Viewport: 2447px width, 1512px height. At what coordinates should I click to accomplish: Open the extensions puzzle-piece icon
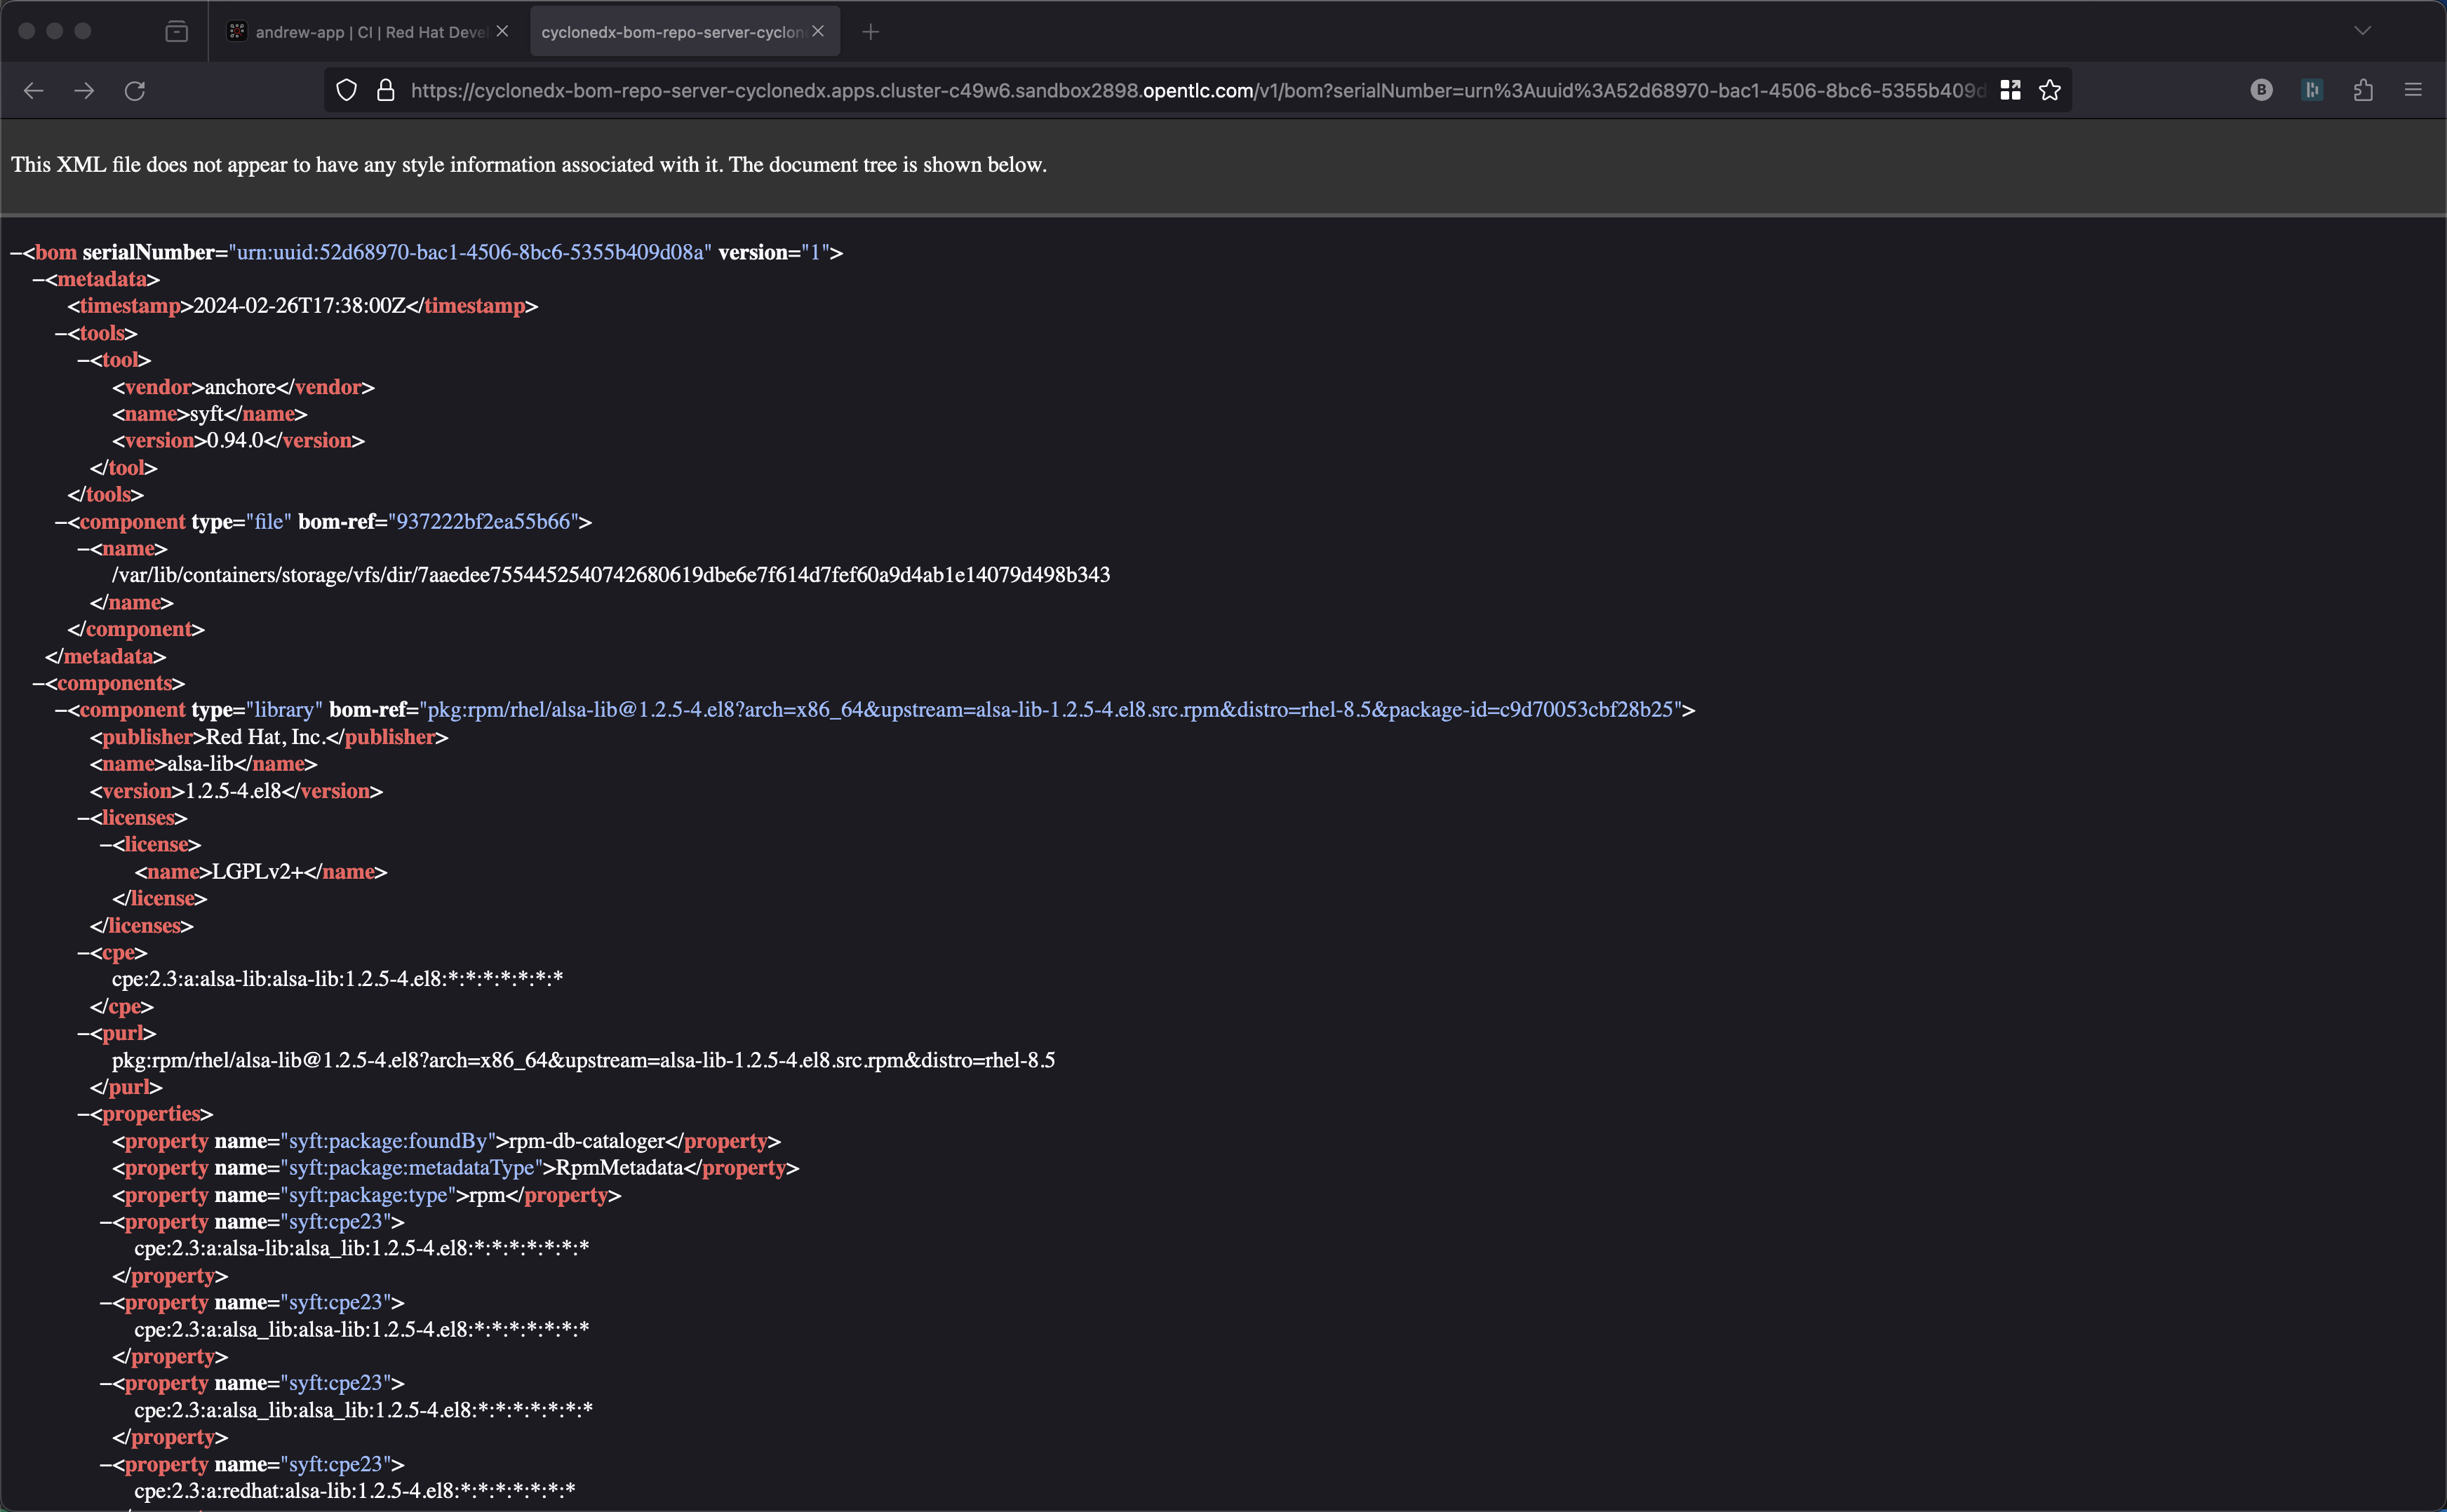pyautogui.click(x=2363, y=91)
